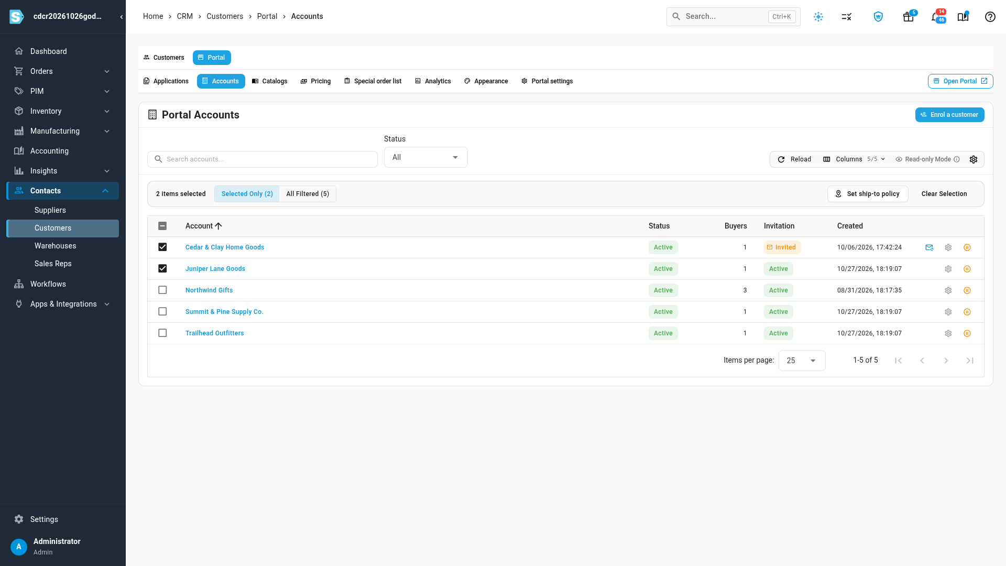
Task: Open notifications bell icon
Action: pyautogui.click(x=936, y=17)
